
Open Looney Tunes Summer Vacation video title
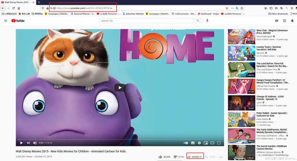(268, 48)
